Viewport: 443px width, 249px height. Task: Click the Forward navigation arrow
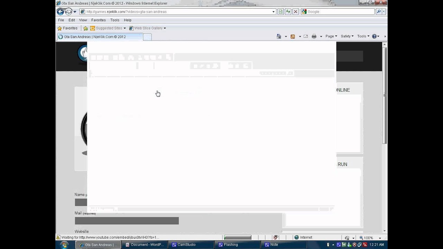(x=69, y=12)
